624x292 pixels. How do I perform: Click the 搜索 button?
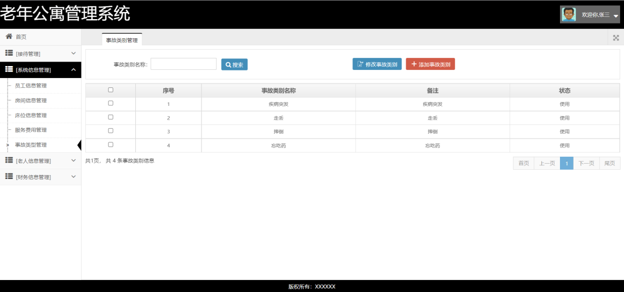(234, 64)
